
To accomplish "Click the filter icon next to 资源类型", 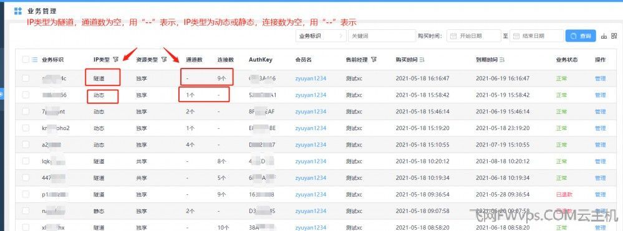I will [164, 60].
